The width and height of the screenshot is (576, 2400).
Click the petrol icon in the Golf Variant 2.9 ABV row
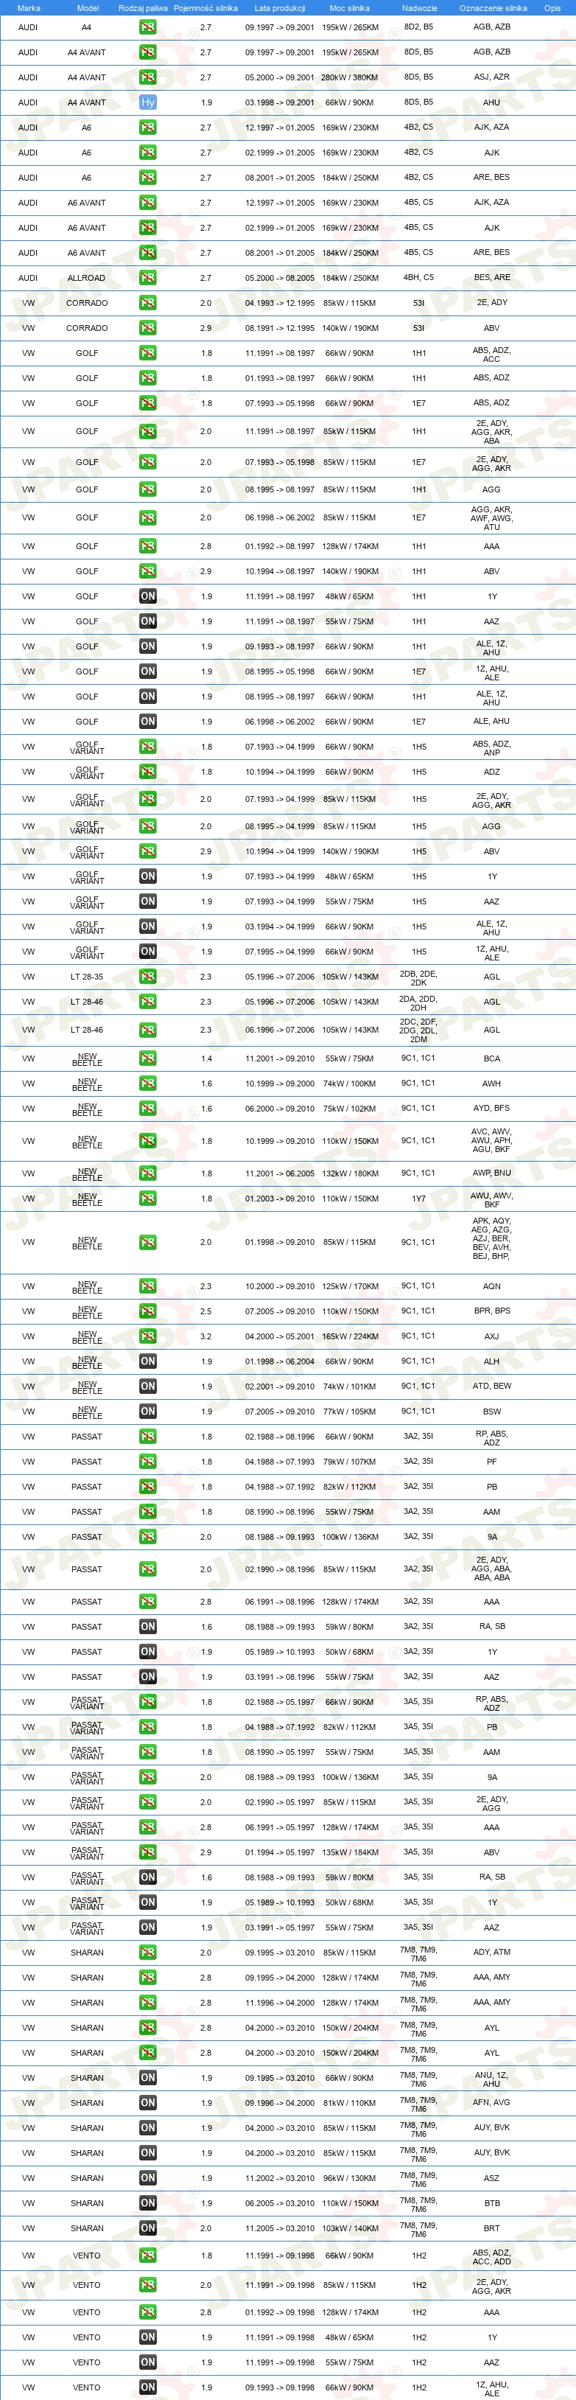click(x=147, y=851)
